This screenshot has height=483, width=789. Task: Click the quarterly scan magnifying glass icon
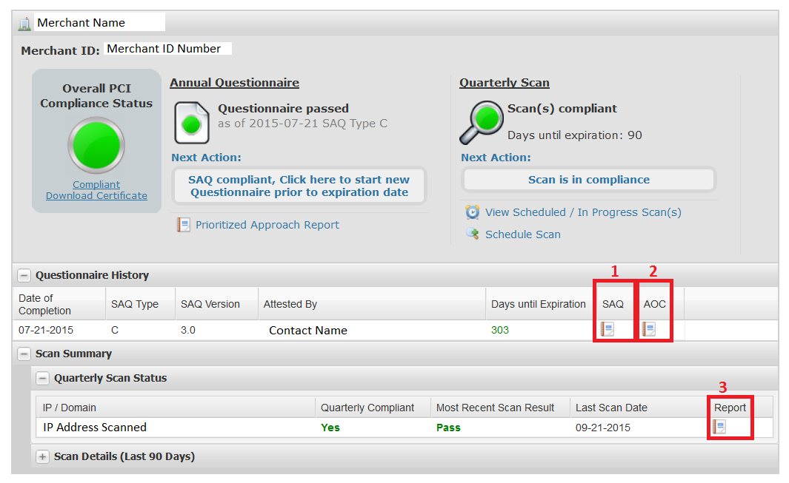pos(482,122)
